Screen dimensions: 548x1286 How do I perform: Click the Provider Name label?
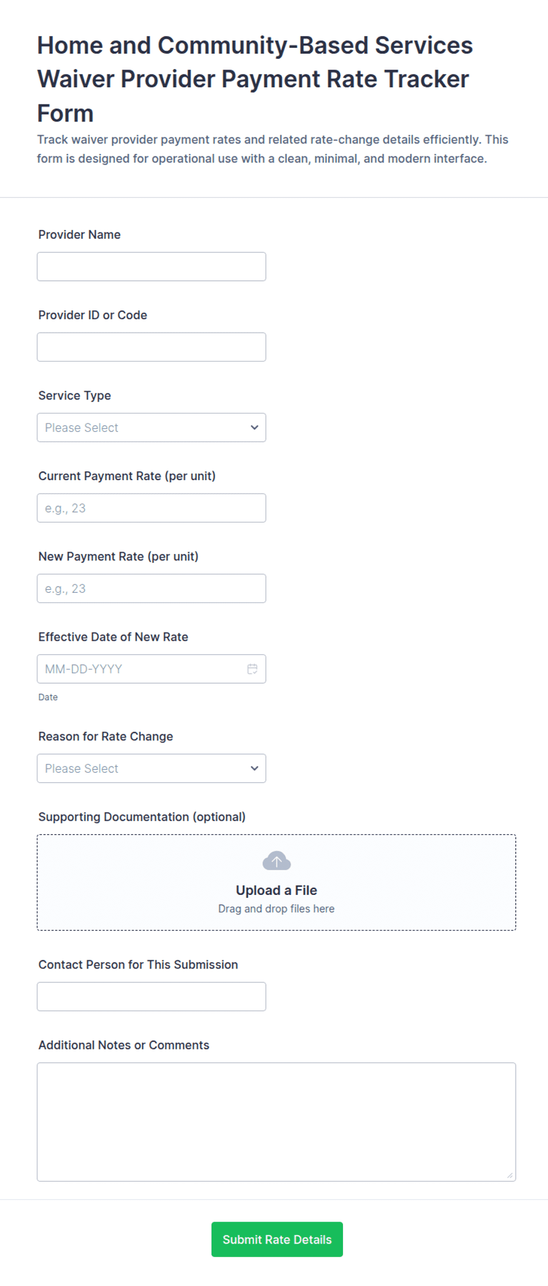[x=80, y=235]
